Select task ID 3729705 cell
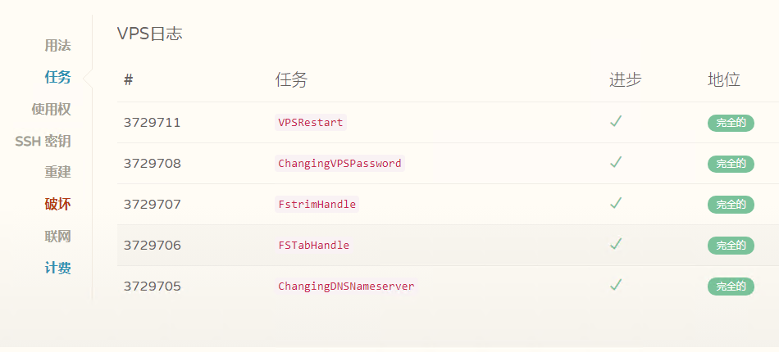779x352 pixels. 152,287
